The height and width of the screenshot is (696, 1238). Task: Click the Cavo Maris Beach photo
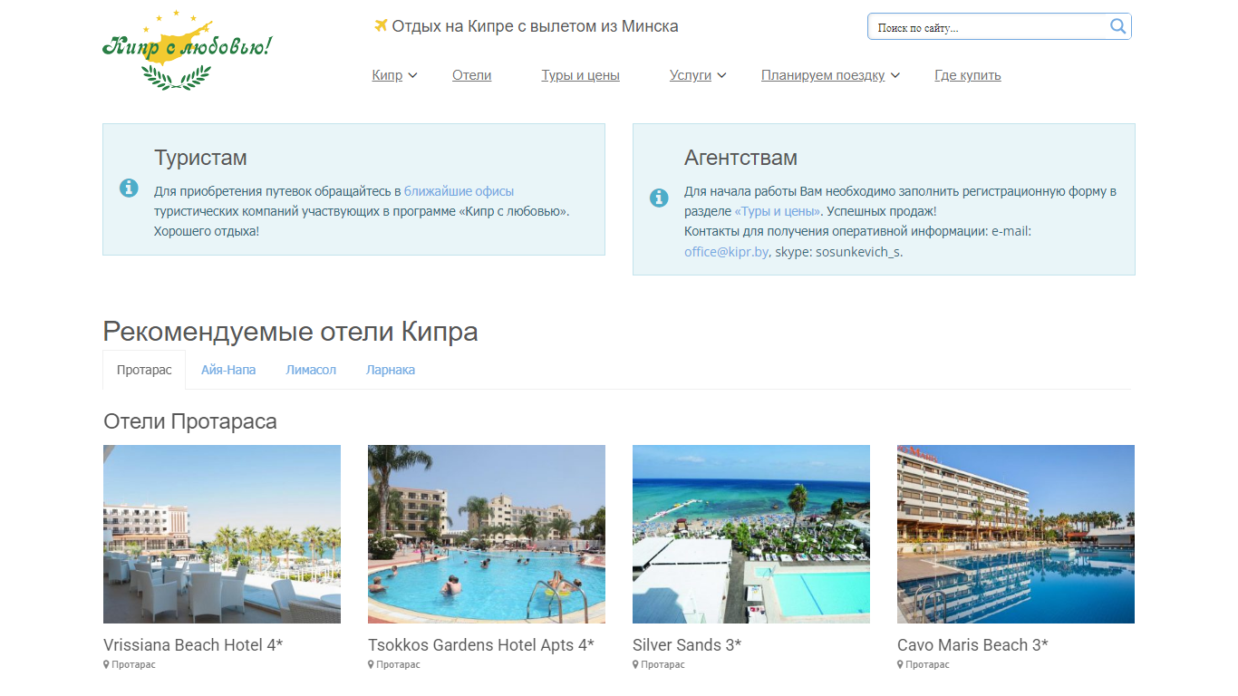pos(1016,534)
